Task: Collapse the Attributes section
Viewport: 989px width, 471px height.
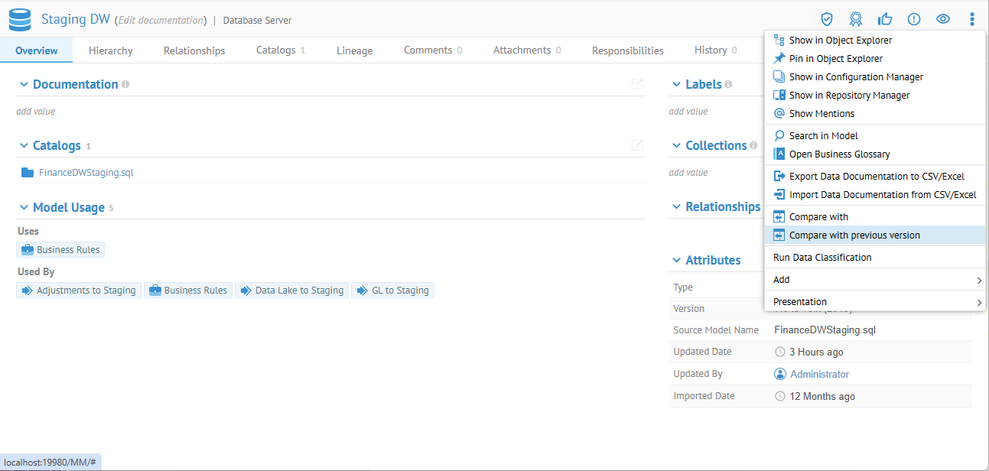Action: (676, 260)
